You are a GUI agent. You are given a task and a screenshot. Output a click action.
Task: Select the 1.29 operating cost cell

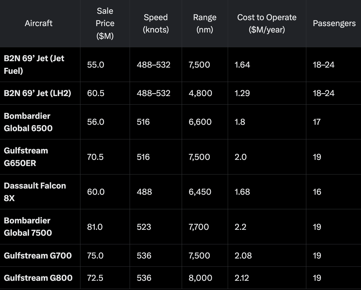[242, 93]
